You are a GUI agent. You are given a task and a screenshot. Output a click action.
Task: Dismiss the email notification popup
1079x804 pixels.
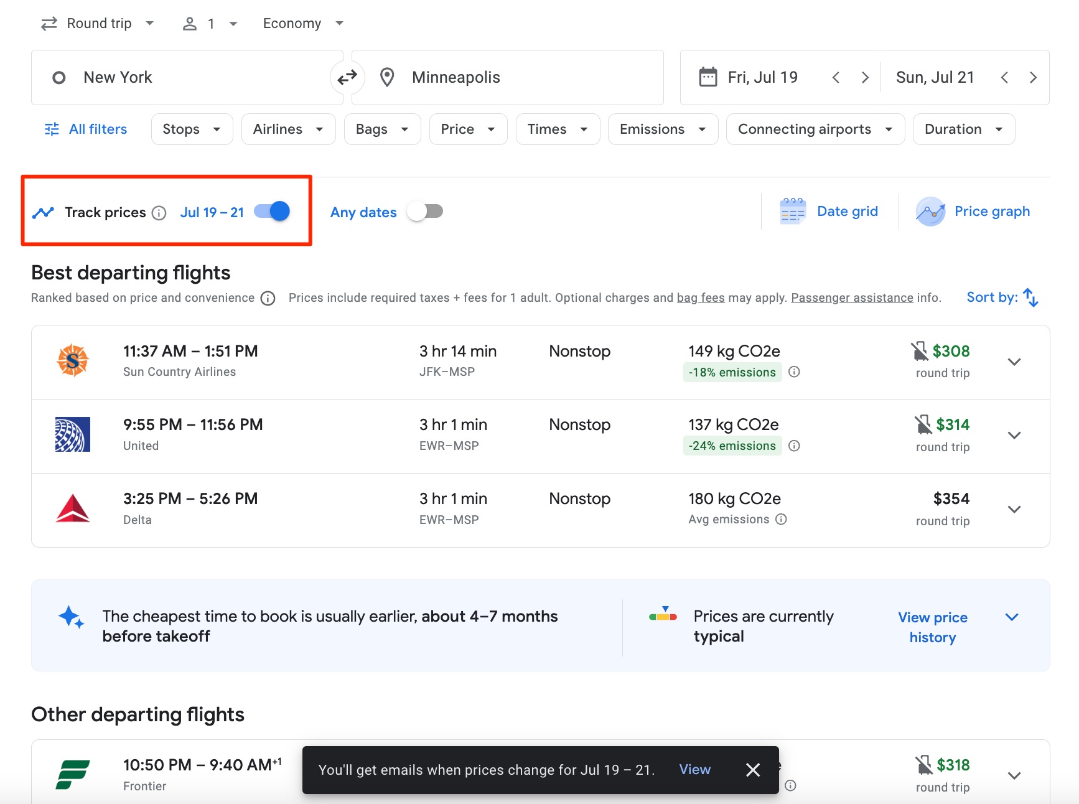pyautogui.click(x=752, y=769)
